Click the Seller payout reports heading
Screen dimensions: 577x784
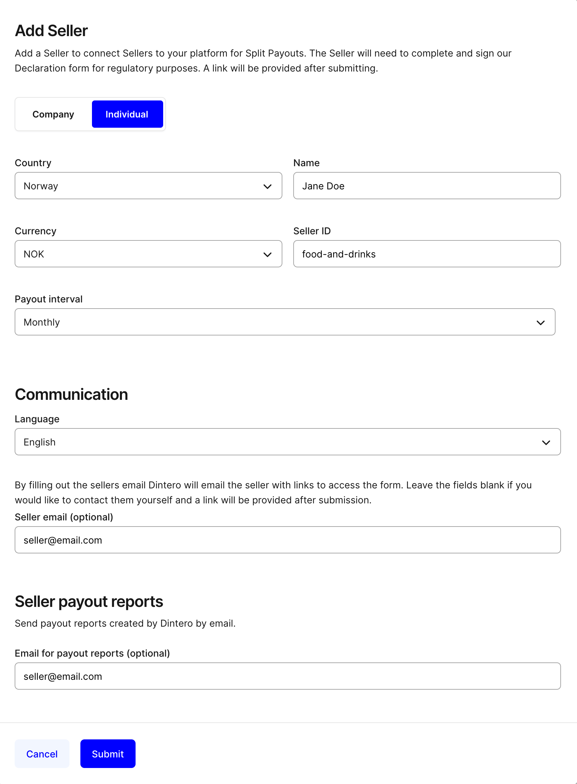(x=89, y=602)
